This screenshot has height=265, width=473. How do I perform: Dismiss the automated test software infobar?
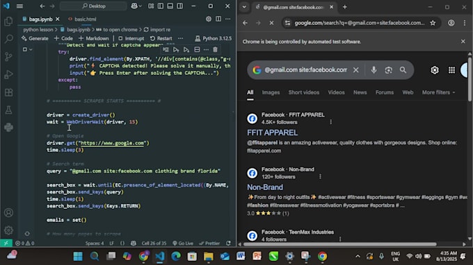pos(463,42)
